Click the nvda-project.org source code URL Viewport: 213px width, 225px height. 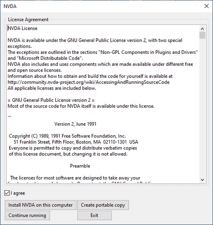coord(89,82)
